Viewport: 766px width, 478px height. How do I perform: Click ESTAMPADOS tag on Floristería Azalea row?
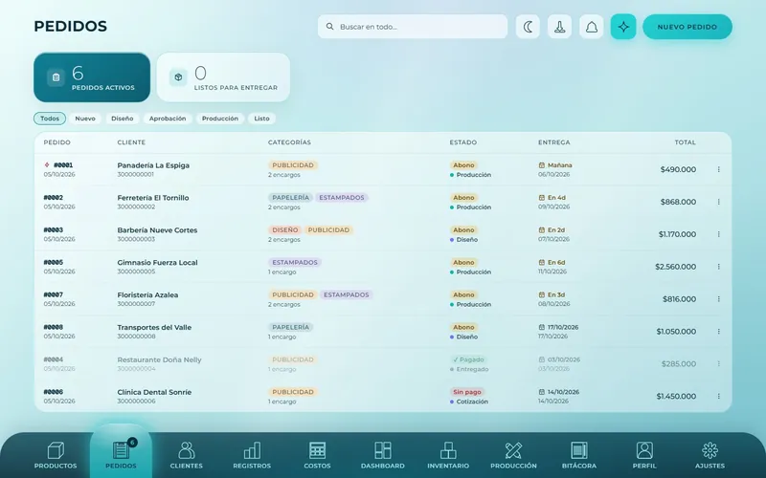347,294
